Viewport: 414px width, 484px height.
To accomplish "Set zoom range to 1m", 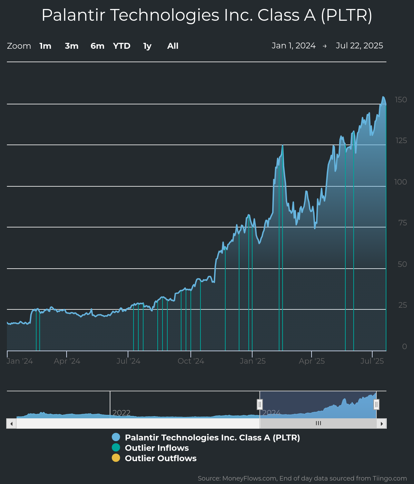I will pos(45,46).
